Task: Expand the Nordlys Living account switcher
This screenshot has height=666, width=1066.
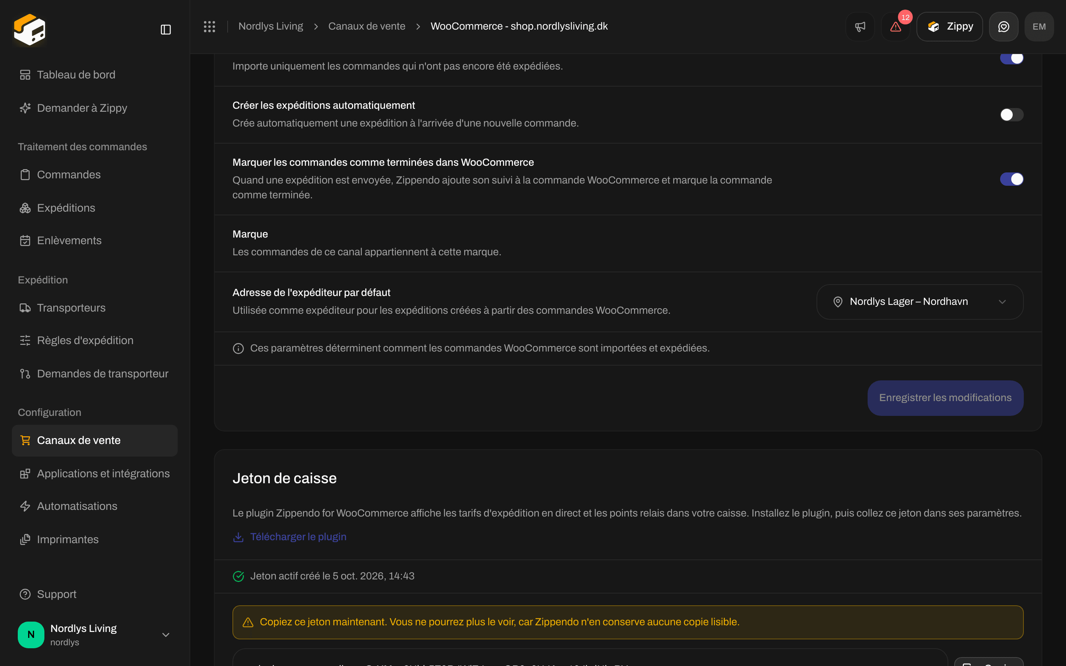Action: tap(95, 635)
